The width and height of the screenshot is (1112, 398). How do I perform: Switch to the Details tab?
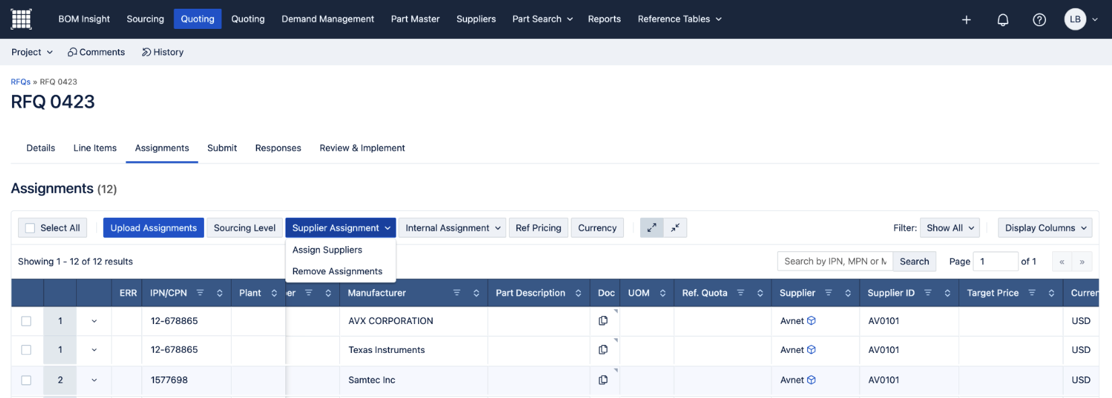41,148
